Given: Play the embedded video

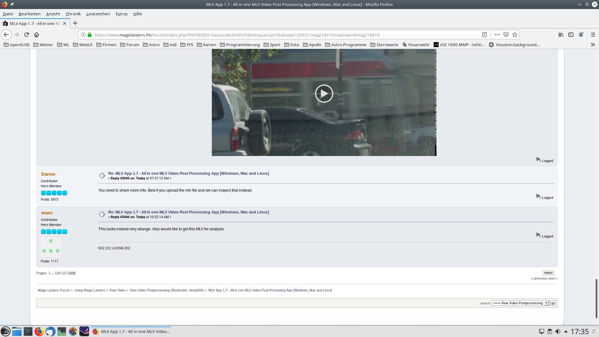Looking at the screenshot, I should 324,94.
